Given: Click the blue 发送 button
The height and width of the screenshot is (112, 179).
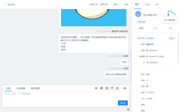Looking at the screenshot, I should coord(123,103).
